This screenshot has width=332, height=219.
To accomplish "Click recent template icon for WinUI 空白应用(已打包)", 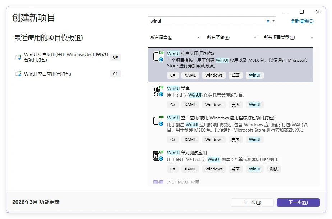I will point(18,74).
